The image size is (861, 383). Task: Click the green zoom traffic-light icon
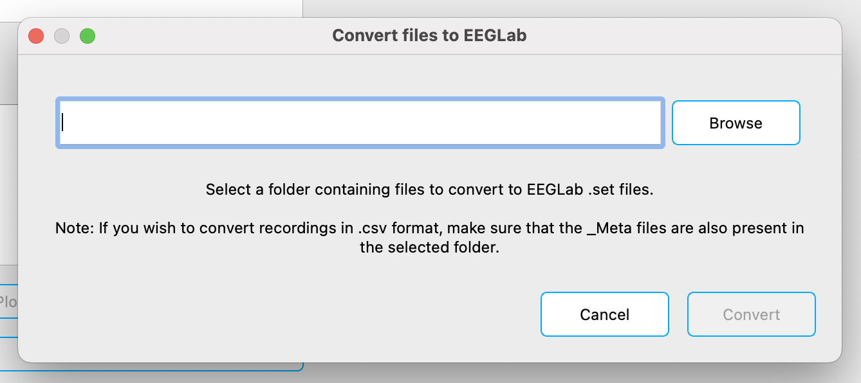88,36
